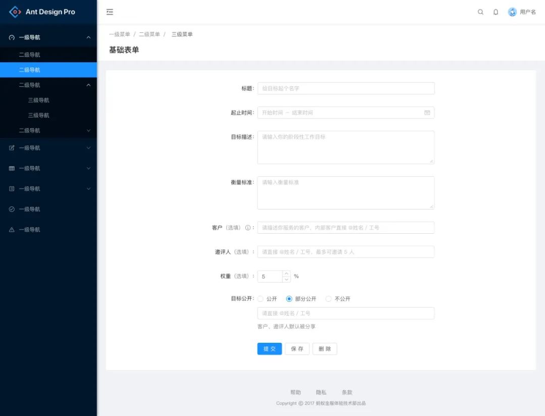
Task: Select the 部分公开 radio option
Action: 289,299
